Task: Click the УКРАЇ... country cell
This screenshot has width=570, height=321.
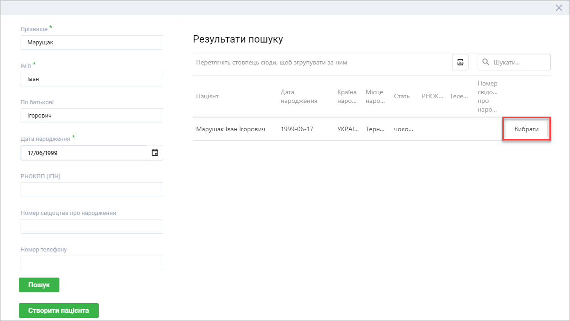Action: pyautogui.click(x=348, y=129)
